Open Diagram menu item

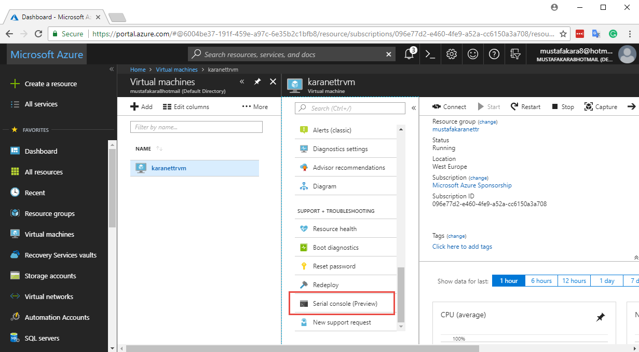tap(346, 186)
